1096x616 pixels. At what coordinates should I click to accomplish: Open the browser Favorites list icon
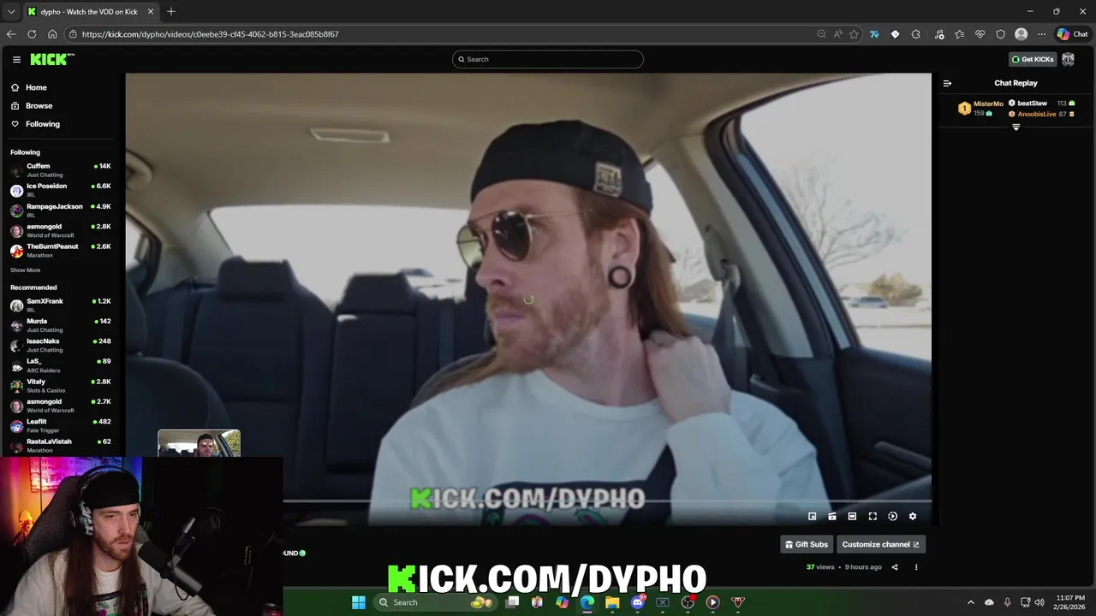click(959, 34)
